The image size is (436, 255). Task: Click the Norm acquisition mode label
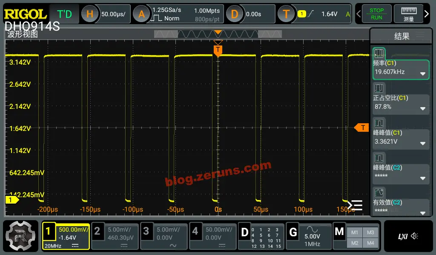(x=172, y=19)
